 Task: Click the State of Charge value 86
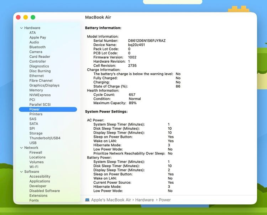pyautogui.click(x=178, y=86)
